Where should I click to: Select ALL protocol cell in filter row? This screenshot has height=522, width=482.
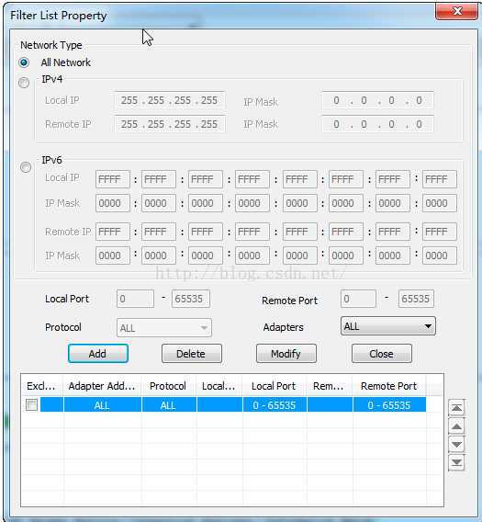169,404
